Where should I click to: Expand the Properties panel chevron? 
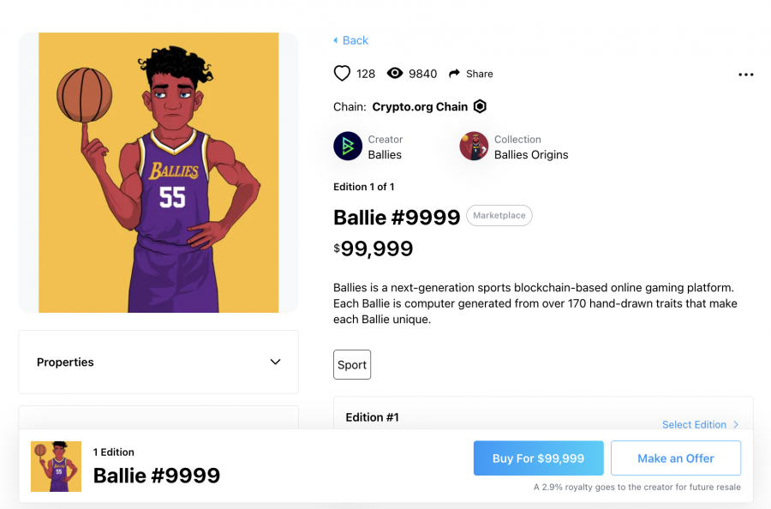pyautogui.click(x=275, y=362)
